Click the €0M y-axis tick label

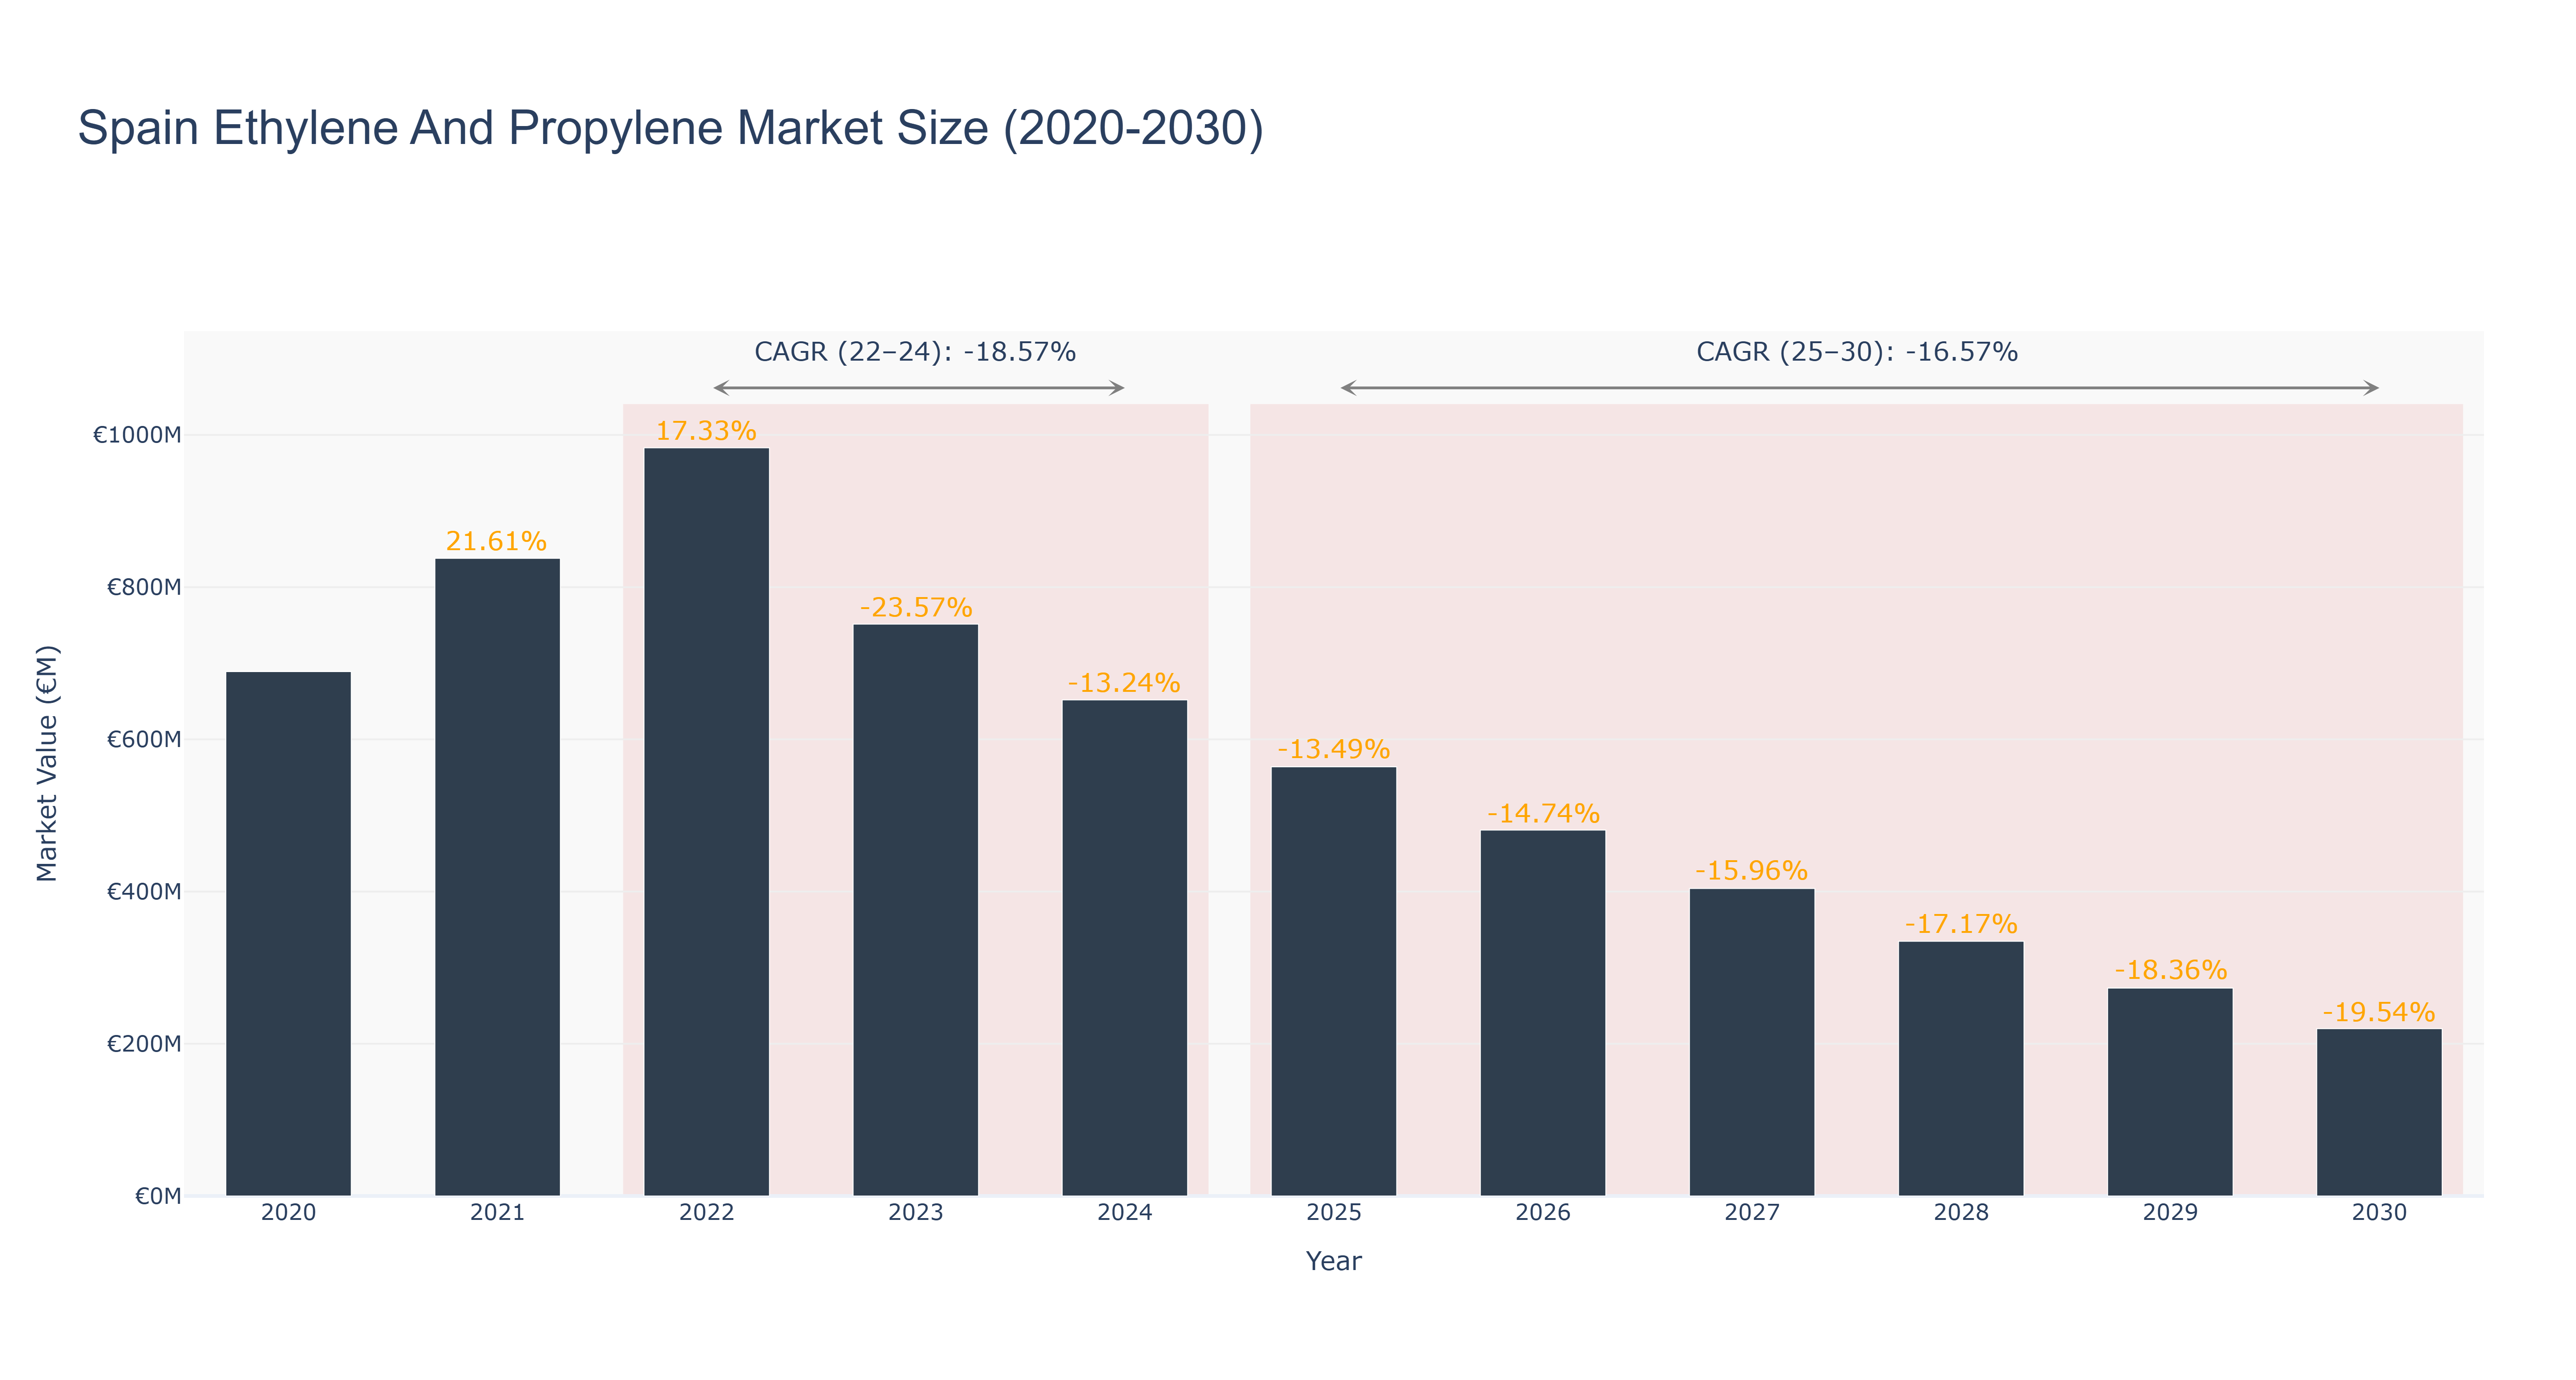(x=158, y=1196)
